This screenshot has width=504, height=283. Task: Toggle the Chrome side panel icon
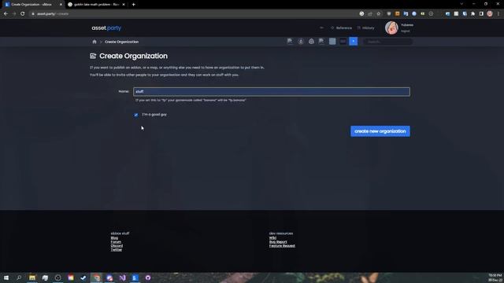point(481,14)
